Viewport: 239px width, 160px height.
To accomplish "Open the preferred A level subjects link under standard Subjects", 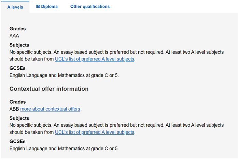I will click(95, 59).
